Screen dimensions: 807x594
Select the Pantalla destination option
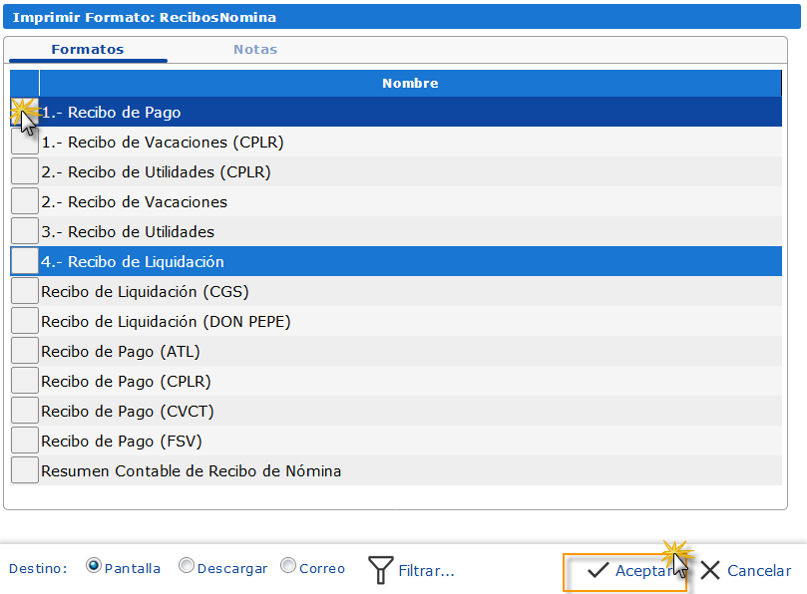pos(93,565)
